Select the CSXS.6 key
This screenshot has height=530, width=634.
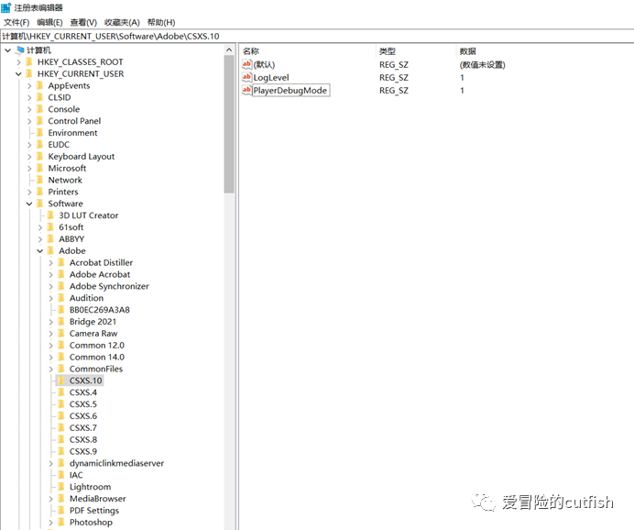83,415
